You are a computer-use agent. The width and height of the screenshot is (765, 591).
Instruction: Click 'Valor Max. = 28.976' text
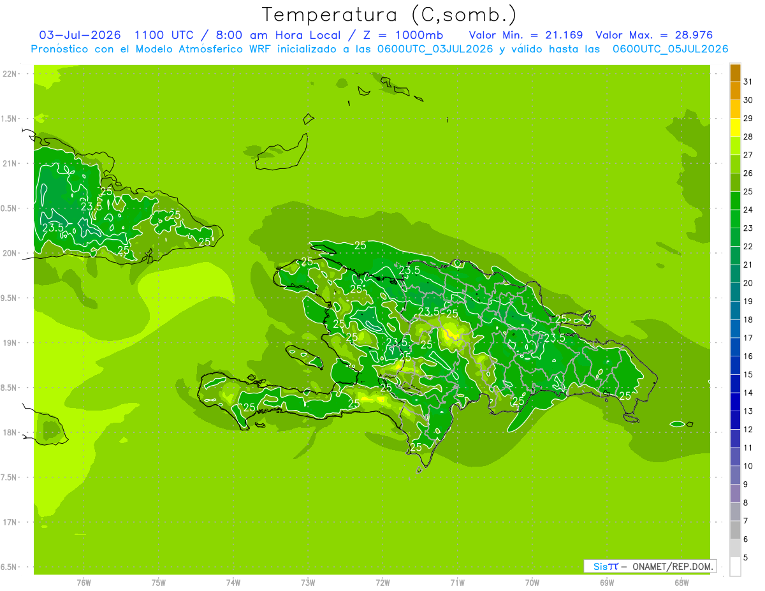click(654, 35)
